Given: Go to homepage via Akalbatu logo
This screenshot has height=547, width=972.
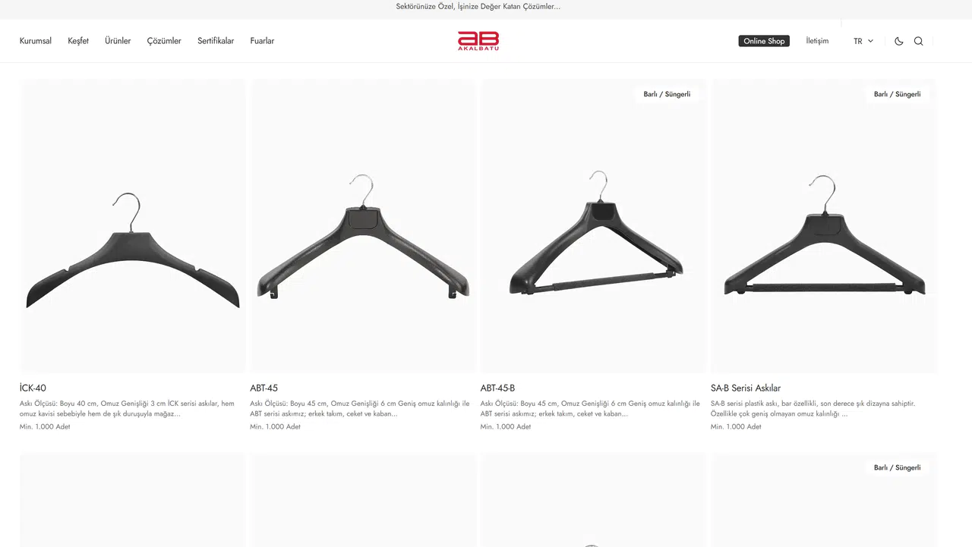Looking at the screenshot, I should click(478, 41).
